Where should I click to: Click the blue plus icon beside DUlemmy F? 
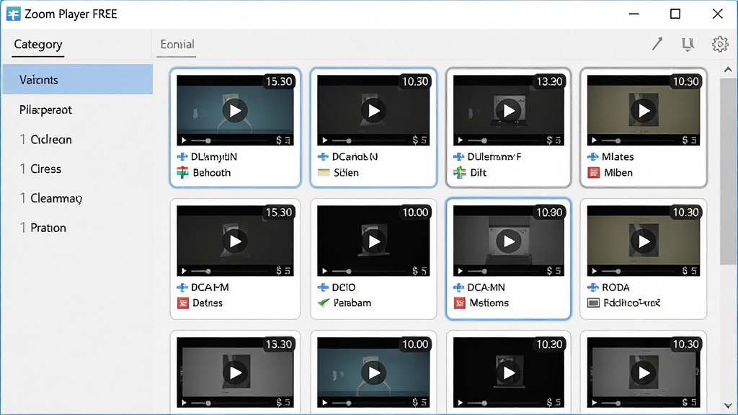pyautogui.click(x=458, y=156)
